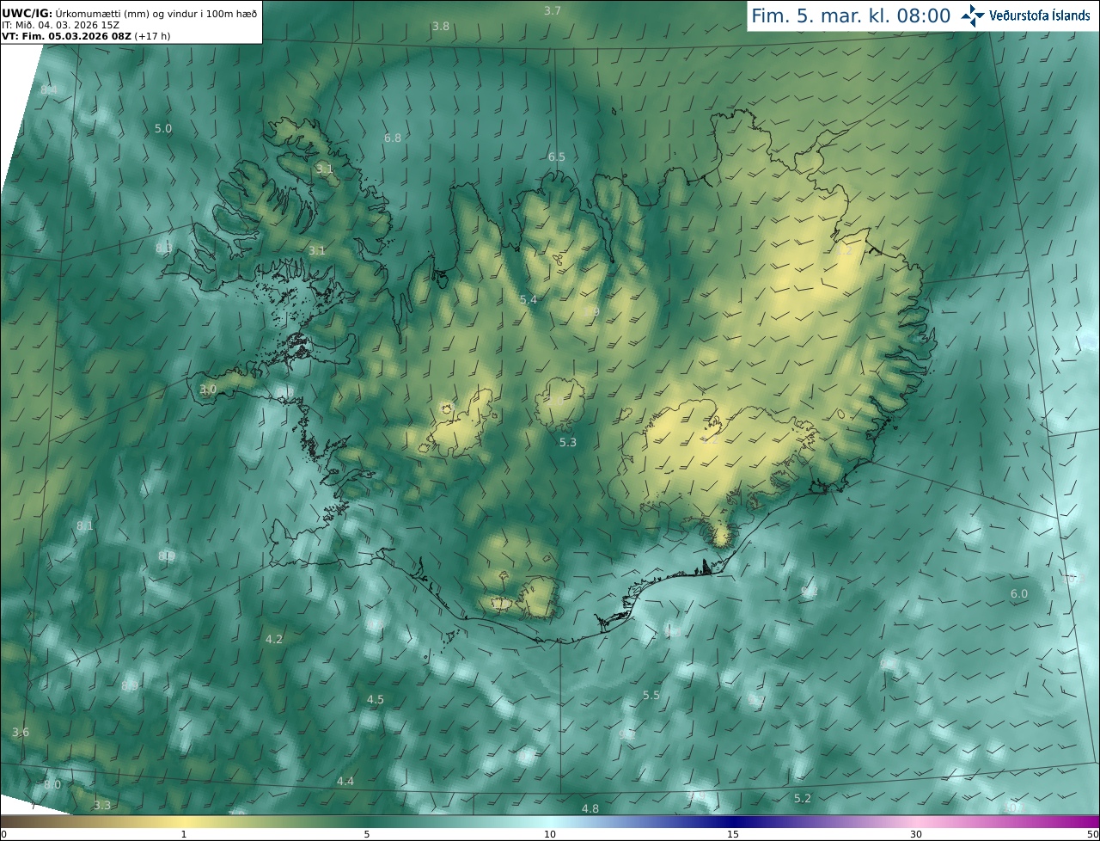Image resolution: width=1100 pixels, height=841 pixels.
Task: Click the 3.8 value label on the map
Action: 441,27
